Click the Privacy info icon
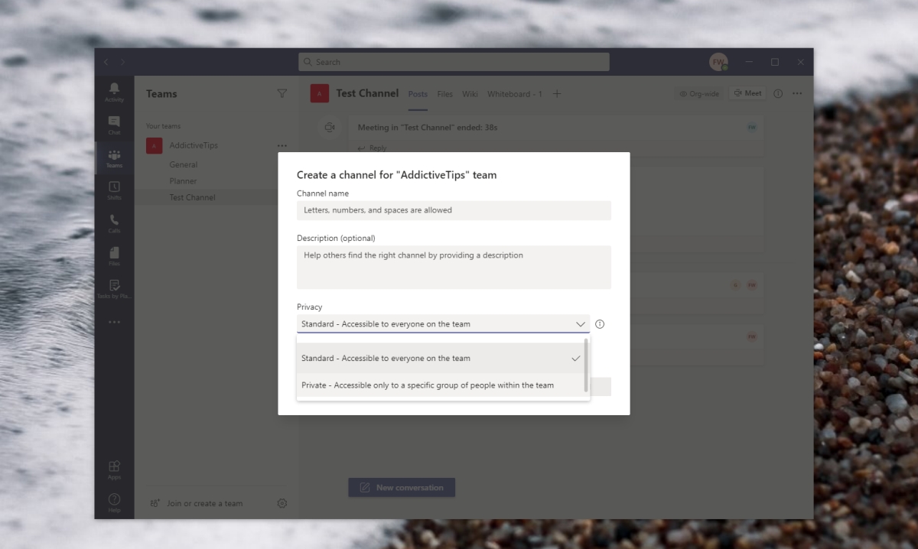 tap(600, 324)
